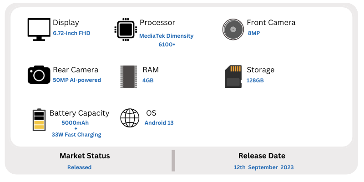Click the Front Camera lens icon
Screen dimensions: 364x182
coord(233,30)
